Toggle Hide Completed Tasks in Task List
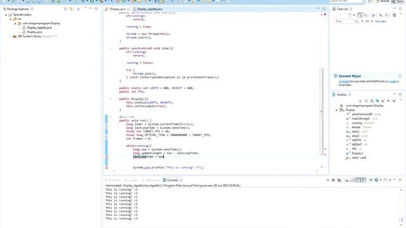This screenshot has width=406, height=228. 381,15
